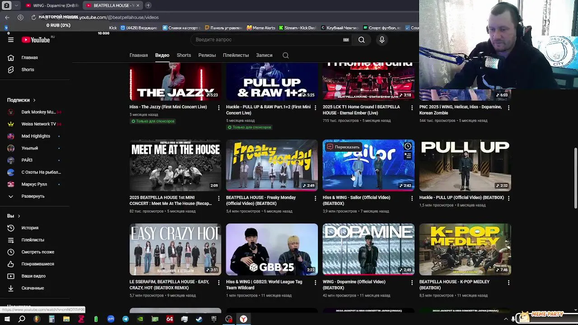The width and height of the screenshot is (578, 325).
Task: Open the Записи channel tab
Action: 264,55
